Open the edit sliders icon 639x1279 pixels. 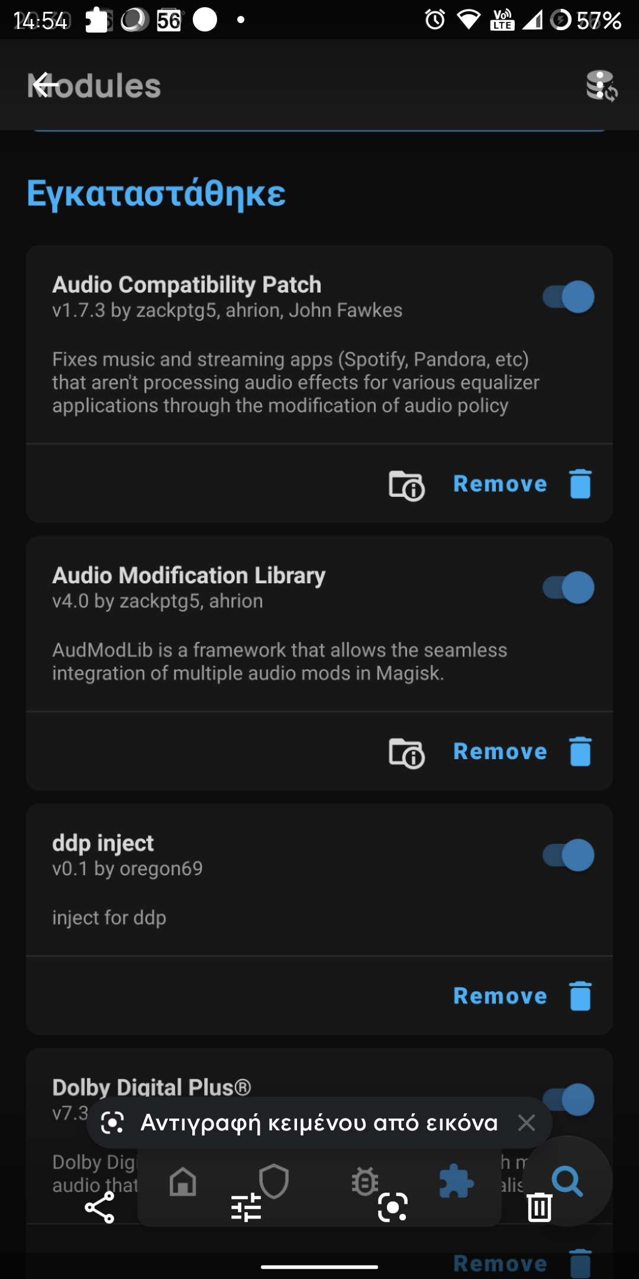click(246, 1207)
